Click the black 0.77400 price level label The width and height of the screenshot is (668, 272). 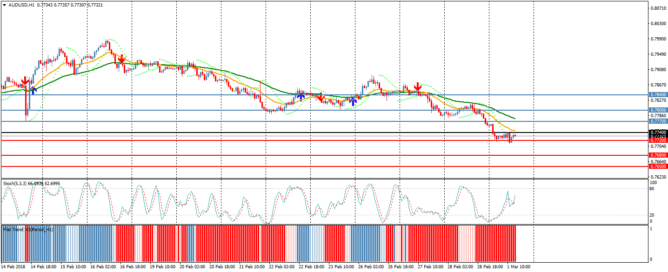tap(658, 132)
